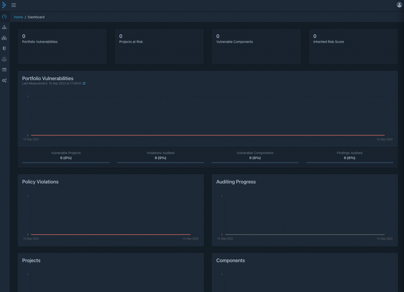Click the Last Measurement timestamp text

point(52,83)
